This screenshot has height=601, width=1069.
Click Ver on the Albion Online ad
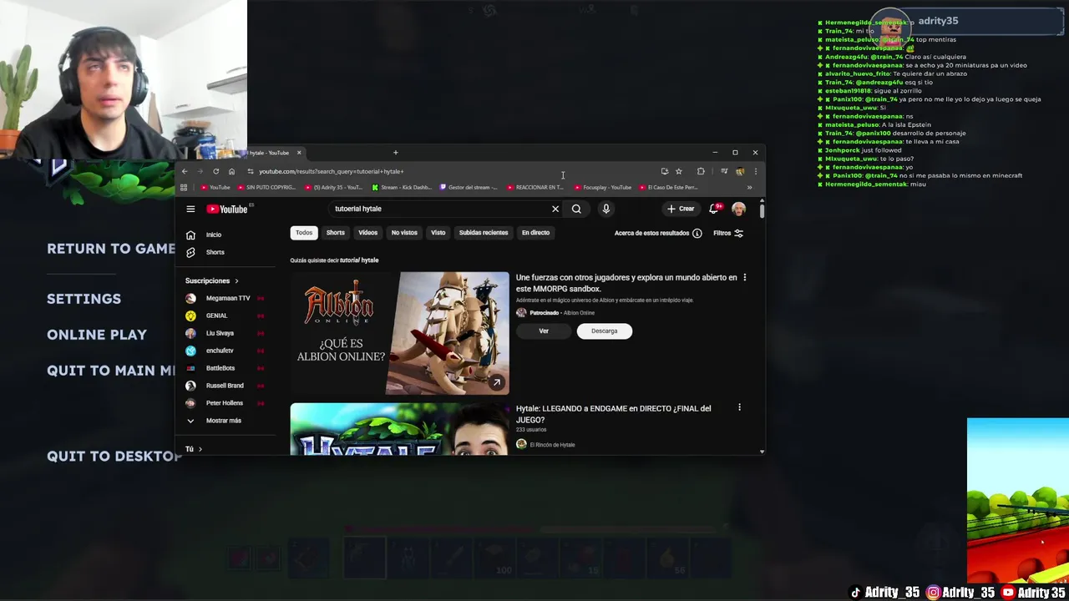544,331
